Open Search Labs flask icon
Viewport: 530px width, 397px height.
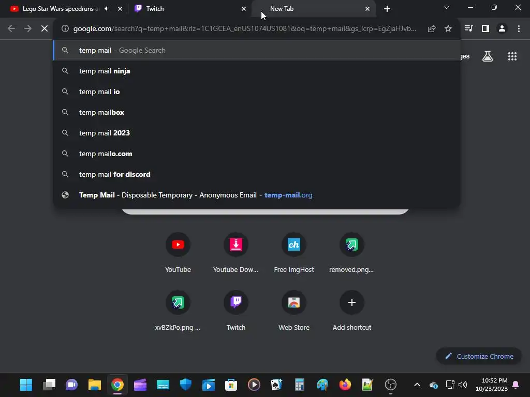[488, 56]
